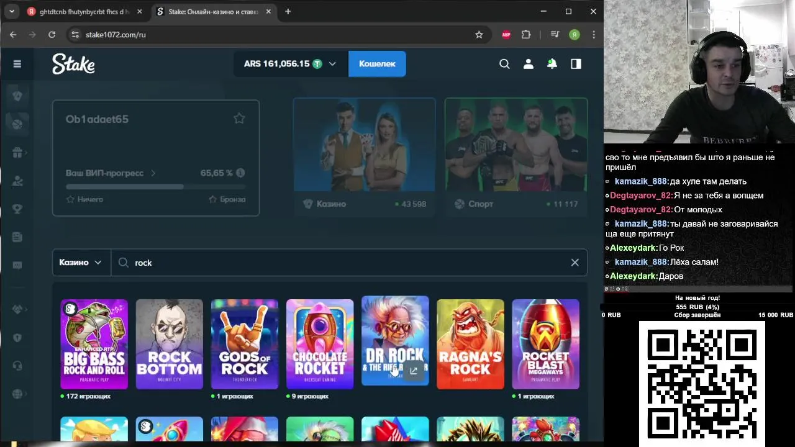This screenshot has height=447, width=795.
Task: Click the headset support sidebar icon
Action: pyautogui.click(x=17, y=366)
